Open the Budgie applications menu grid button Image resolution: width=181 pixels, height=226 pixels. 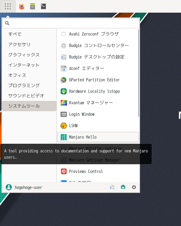tap(8, 6)
